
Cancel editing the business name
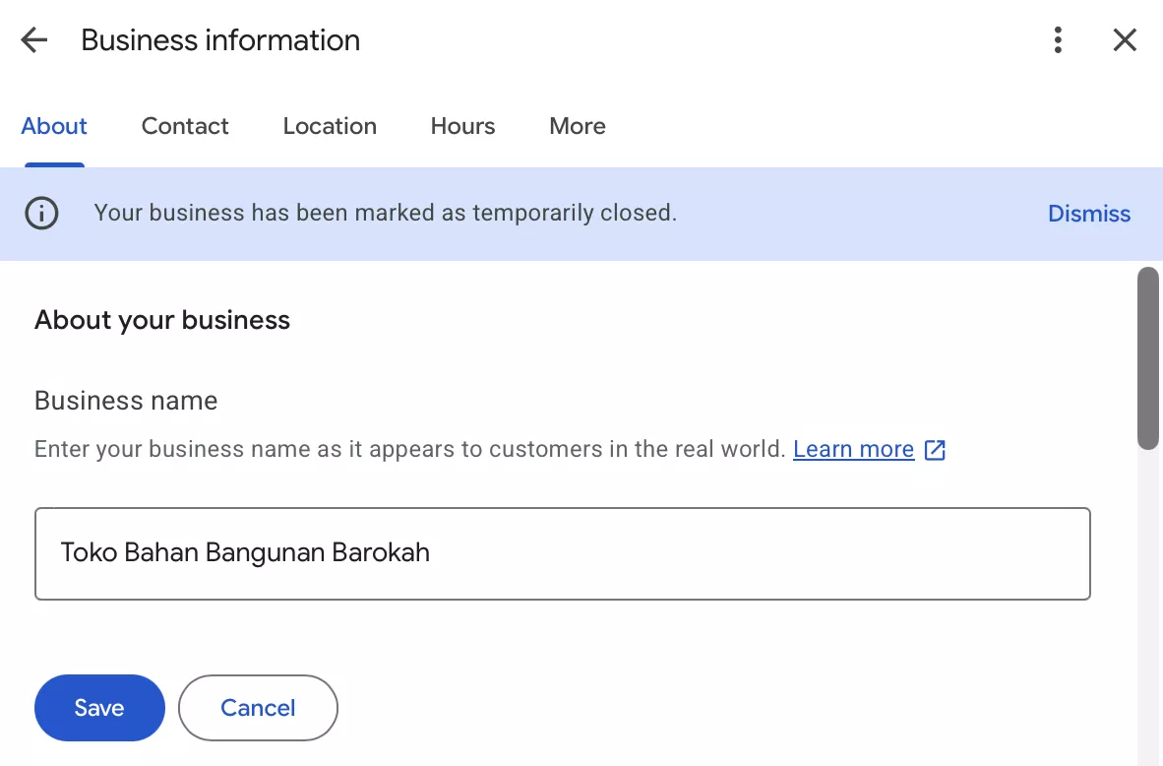[258, 707]
